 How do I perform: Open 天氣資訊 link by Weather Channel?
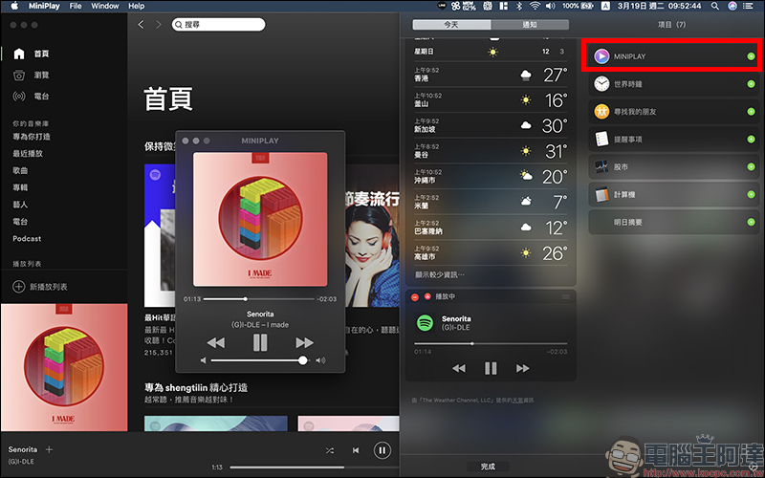[523, 400]
